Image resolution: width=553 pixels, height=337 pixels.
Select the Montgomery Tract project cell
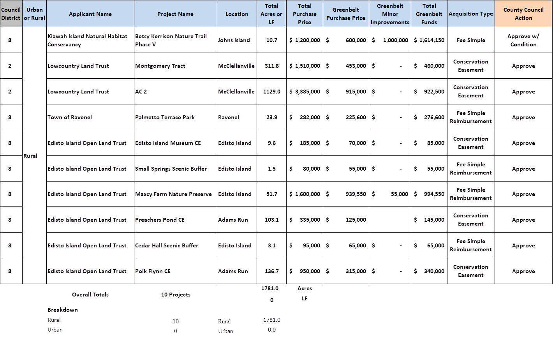160,66
